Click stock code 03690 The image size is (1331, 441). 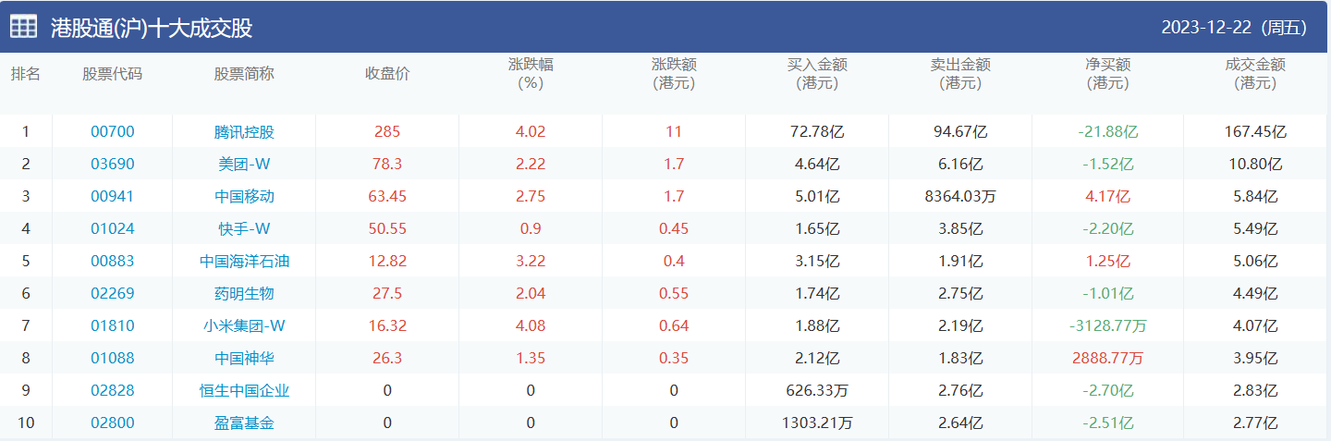pos(112,164)
